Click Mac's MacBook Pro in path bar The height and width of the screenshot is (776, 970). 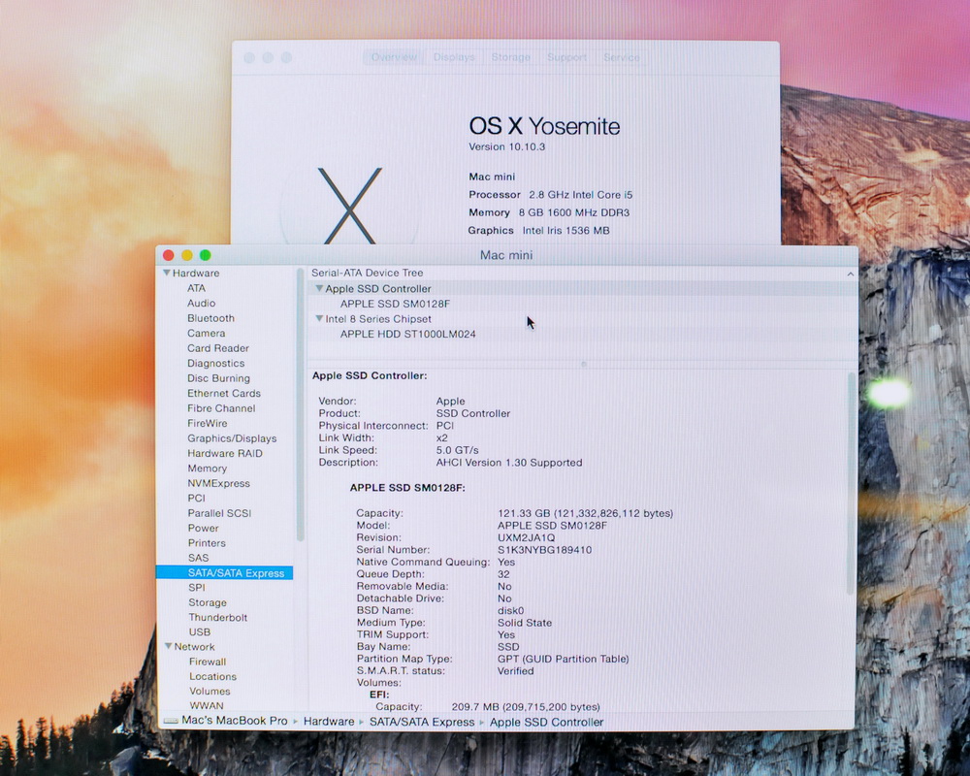click(x=235, y=721)
